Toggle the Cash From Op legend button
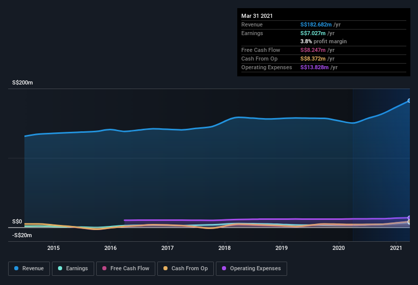The width and height of the screenshot is (418, 285). click(x=185, y=269)
